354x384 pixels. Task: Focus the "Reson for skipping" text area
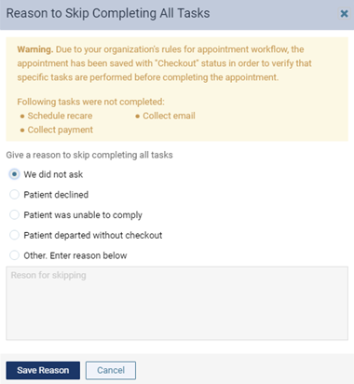[177, 303]
